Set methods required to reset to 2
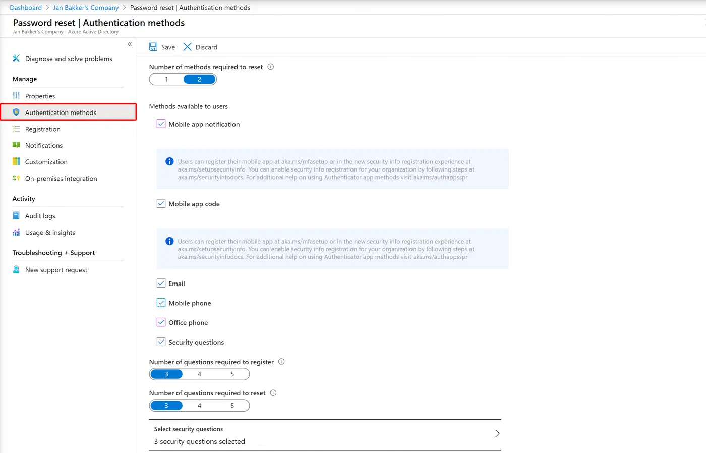Screen dimensions: 706x453 199,79
